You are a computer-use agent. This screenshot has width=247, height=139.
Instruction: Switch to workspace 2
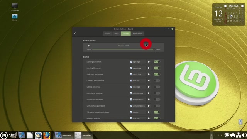click(215, 135)
